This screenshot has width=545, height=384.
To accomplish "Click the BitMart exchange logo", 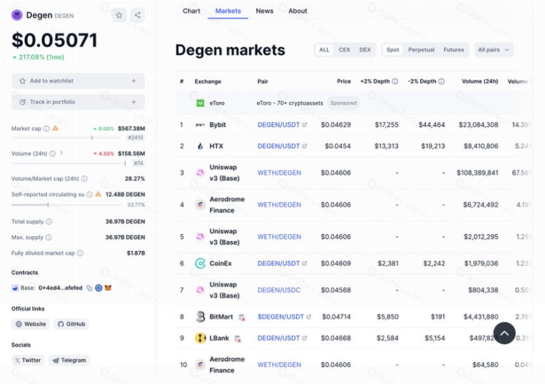I will (x=200, y=317).
